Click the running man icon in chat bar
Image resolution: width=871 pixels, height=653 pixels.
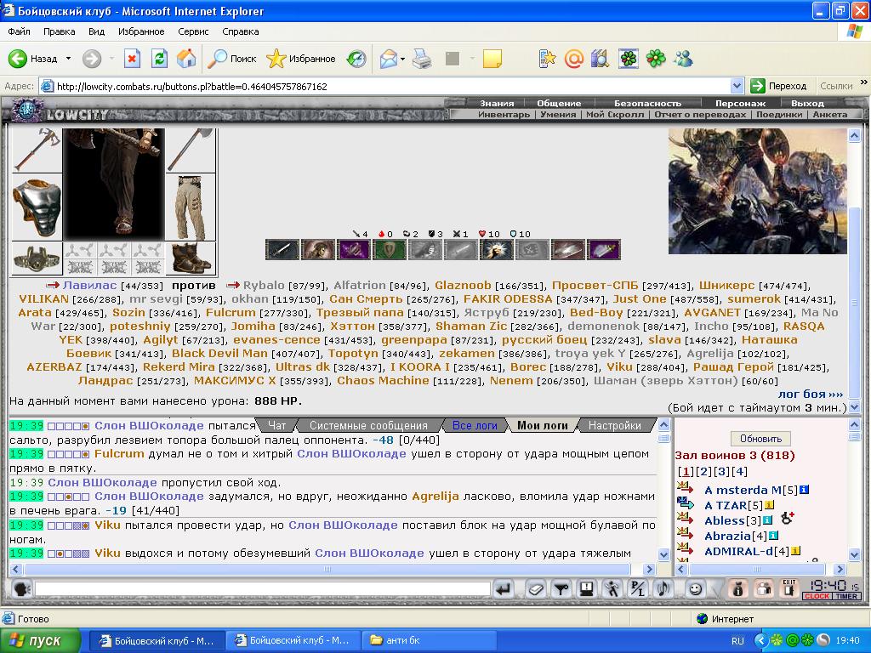[612, 588]
